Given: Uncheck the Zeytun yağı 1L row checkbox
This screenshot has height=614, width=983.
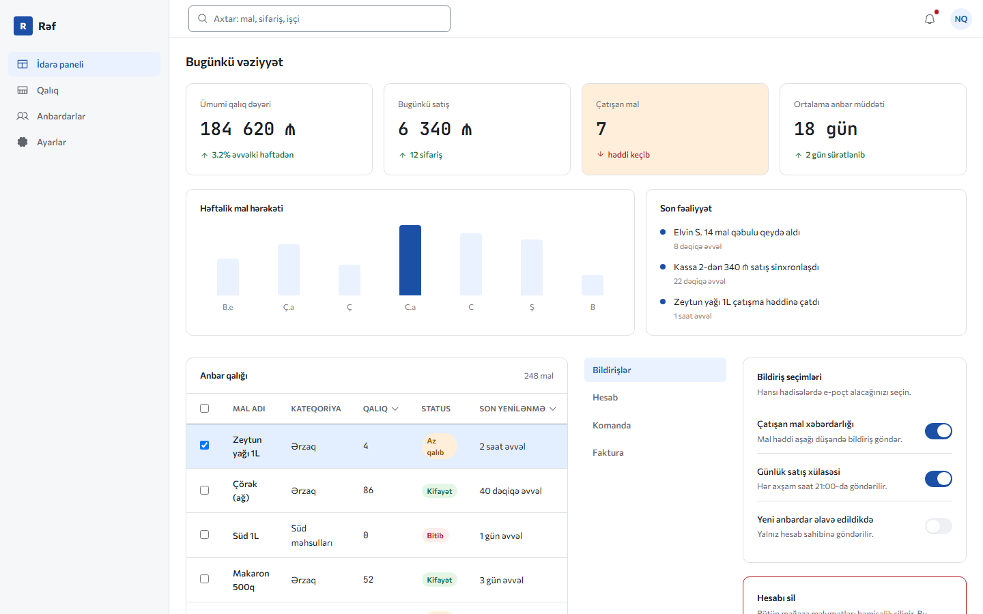Looking at the screenshot, I should (x=204, y=445).
